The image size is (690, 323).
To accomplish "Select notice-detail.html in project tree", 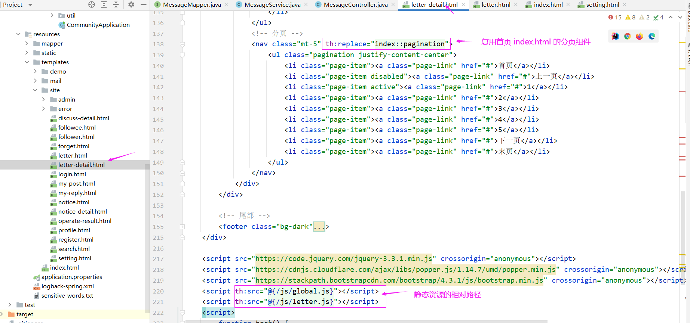I will tap(79, 211).
